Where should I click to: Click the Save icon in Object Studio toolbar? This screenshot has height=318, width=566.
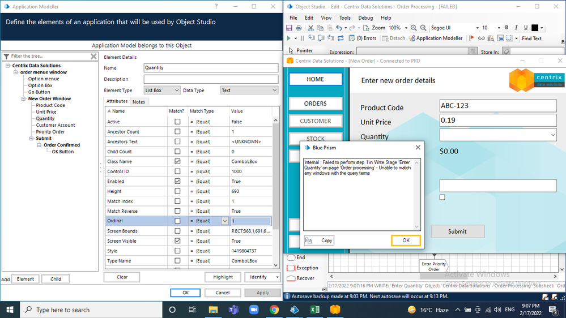[290, 28]
